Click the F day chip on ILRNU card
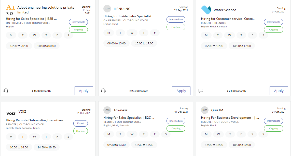 pos(155,33)
